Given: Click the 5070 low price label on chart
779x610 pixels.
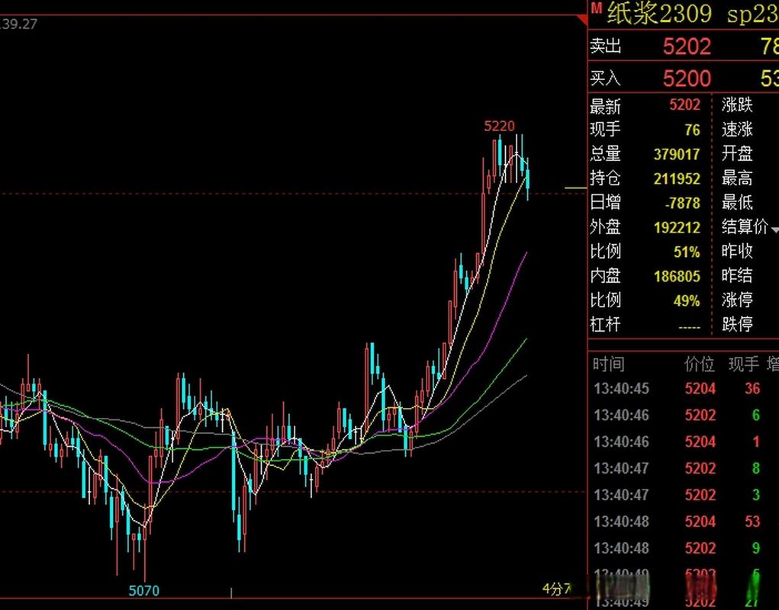Looking at the screenshot, I should point(144,590).
